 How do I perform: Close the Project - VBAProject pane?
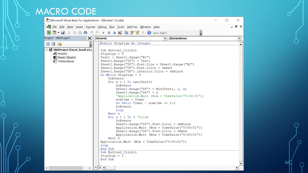tap(89, 38)
